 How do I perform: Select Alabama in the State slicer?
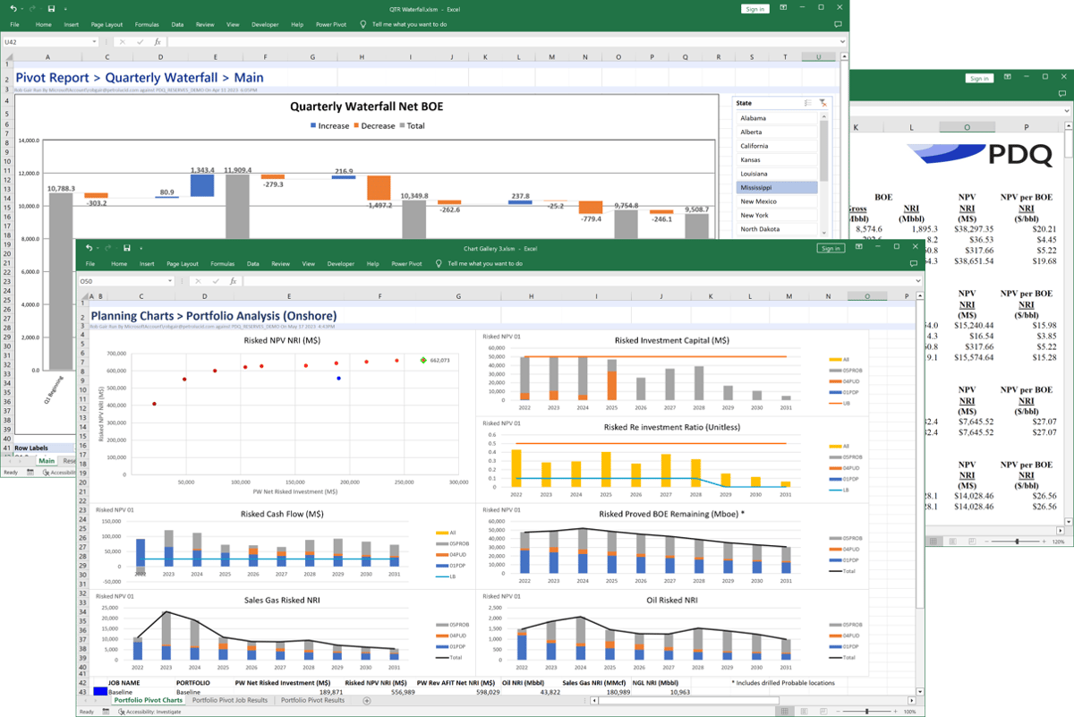click(x=775, y=117)
